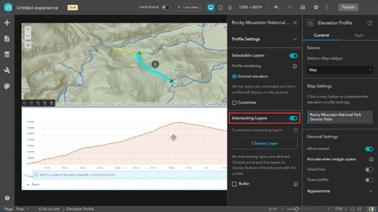
Task: Toggle the Lock layout switch
Action: tap(165, 7)
